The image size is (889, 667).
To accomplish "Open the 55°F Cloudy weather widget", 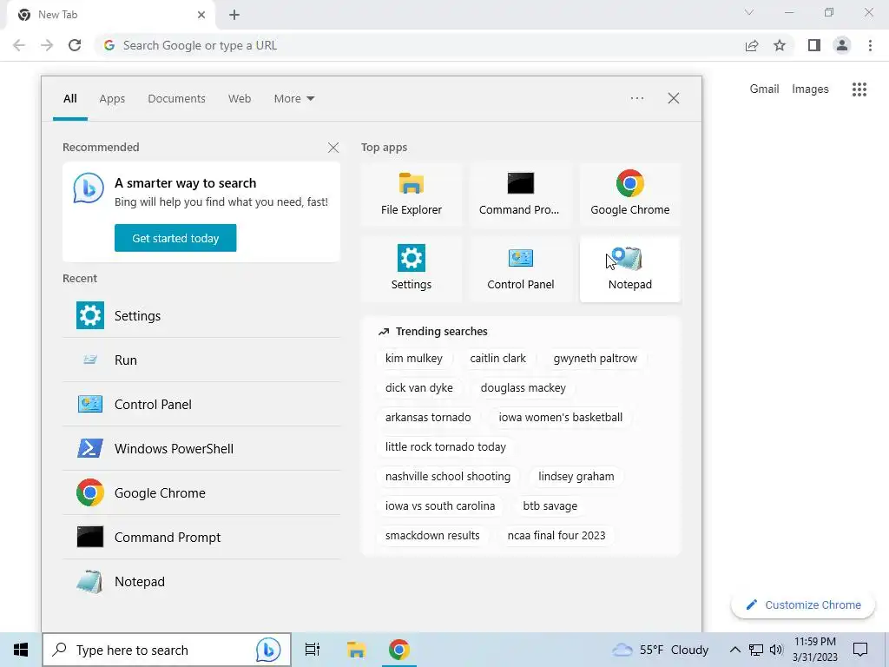I will (661, 650).
